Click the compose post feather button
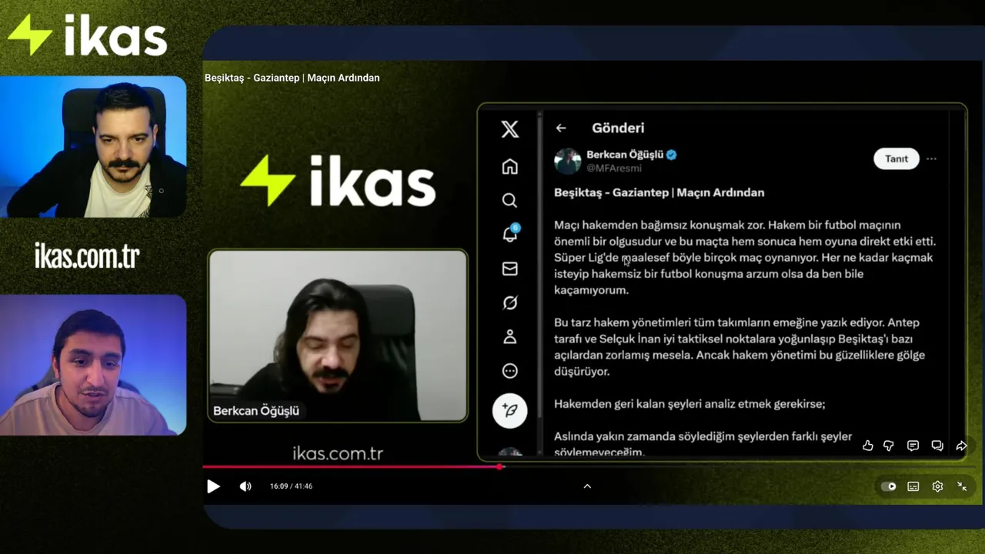This screenshot has width=985, height=554. tap(509, 410)
